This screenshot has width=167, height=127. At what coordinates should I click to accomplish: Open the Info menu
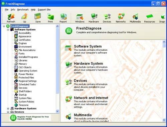tap(13, 10)
